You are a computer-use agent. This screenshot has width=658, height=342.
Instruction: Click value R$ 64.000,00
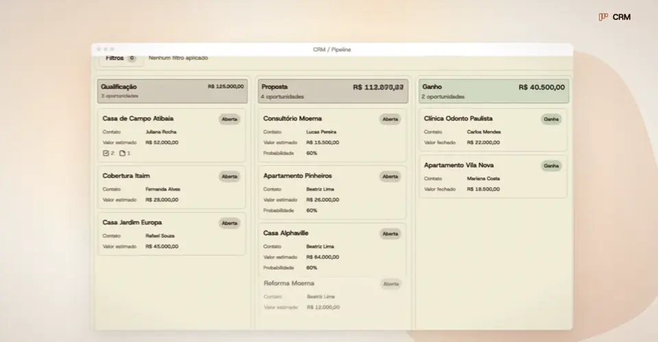point(322,257)
